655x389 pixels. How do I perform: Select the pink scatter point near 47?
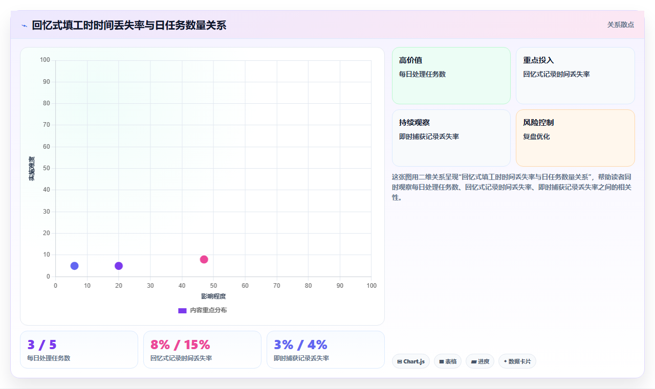(204, 259)
